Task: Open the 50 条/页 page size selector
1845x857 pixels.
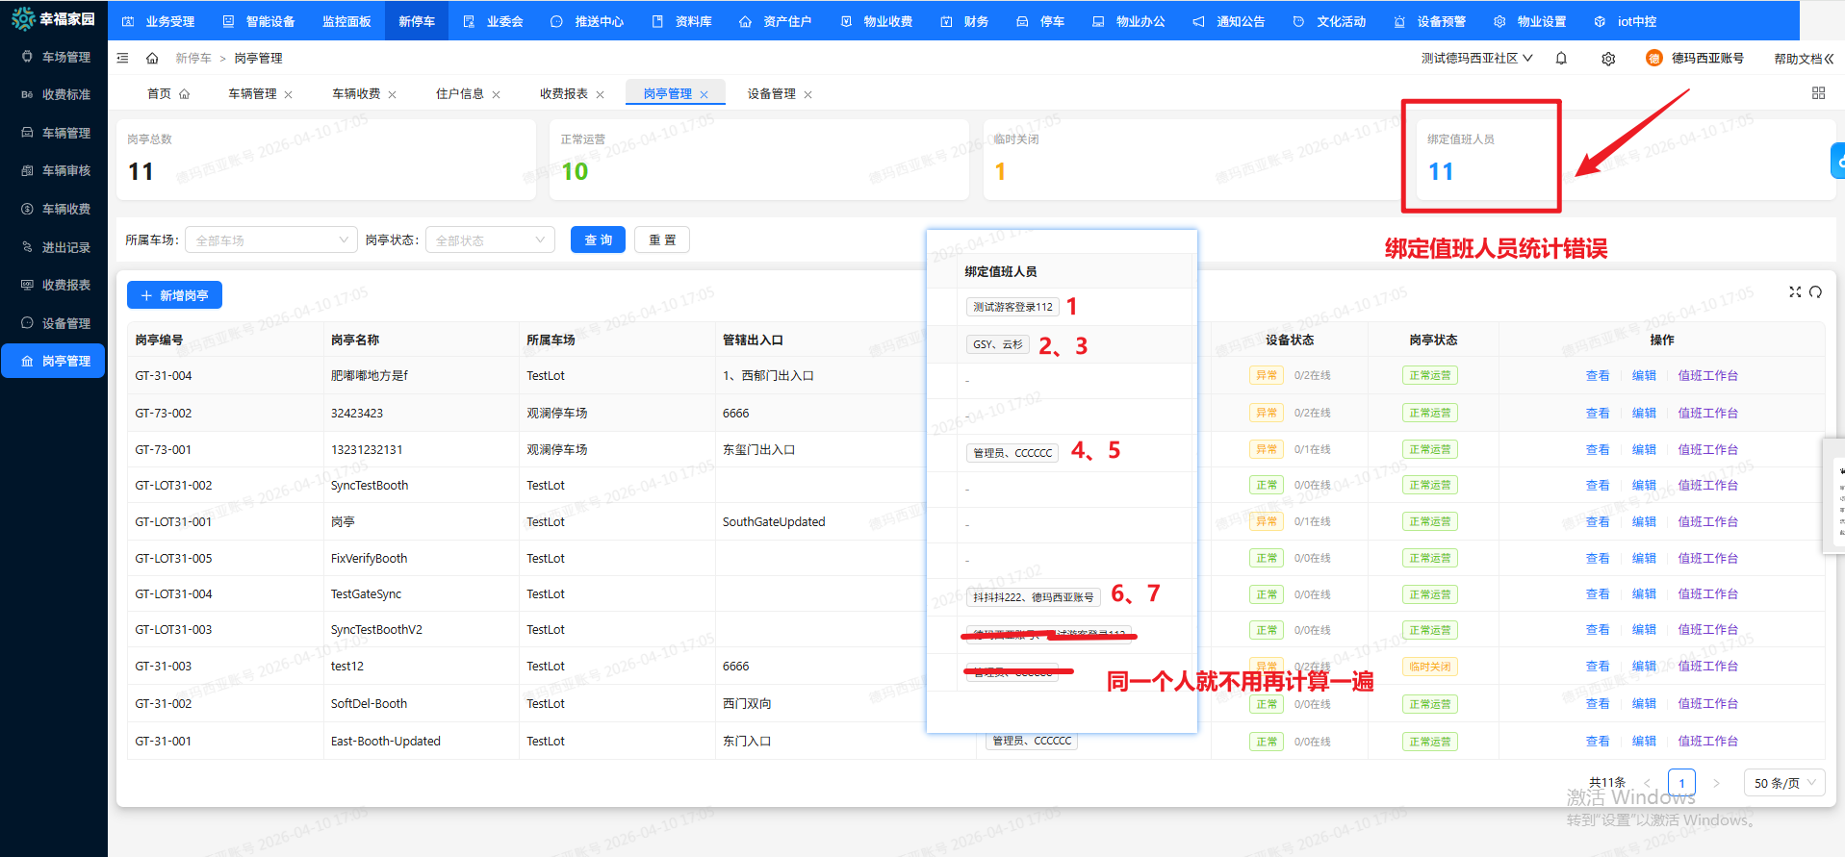Action: (1783, 783)
